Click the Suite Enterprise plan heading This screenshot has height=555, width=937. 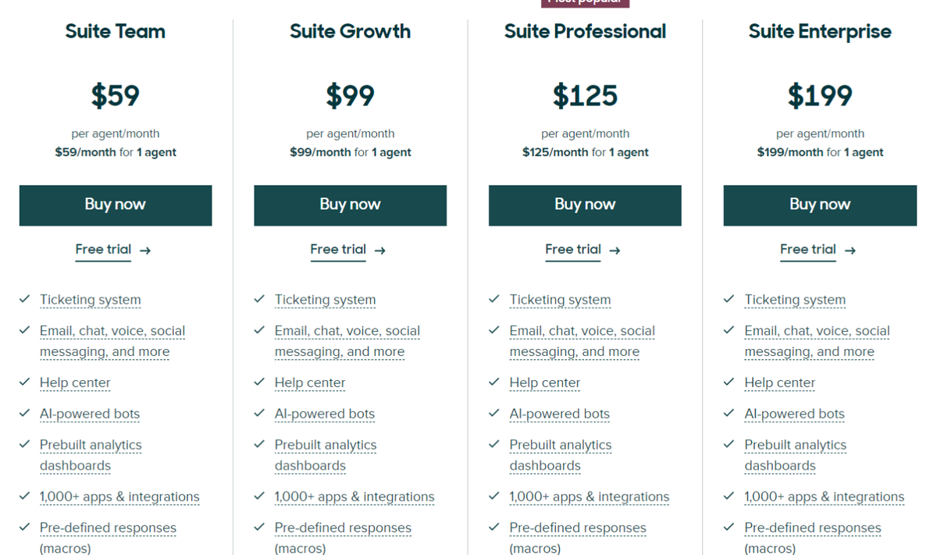(x=820, y=32)
